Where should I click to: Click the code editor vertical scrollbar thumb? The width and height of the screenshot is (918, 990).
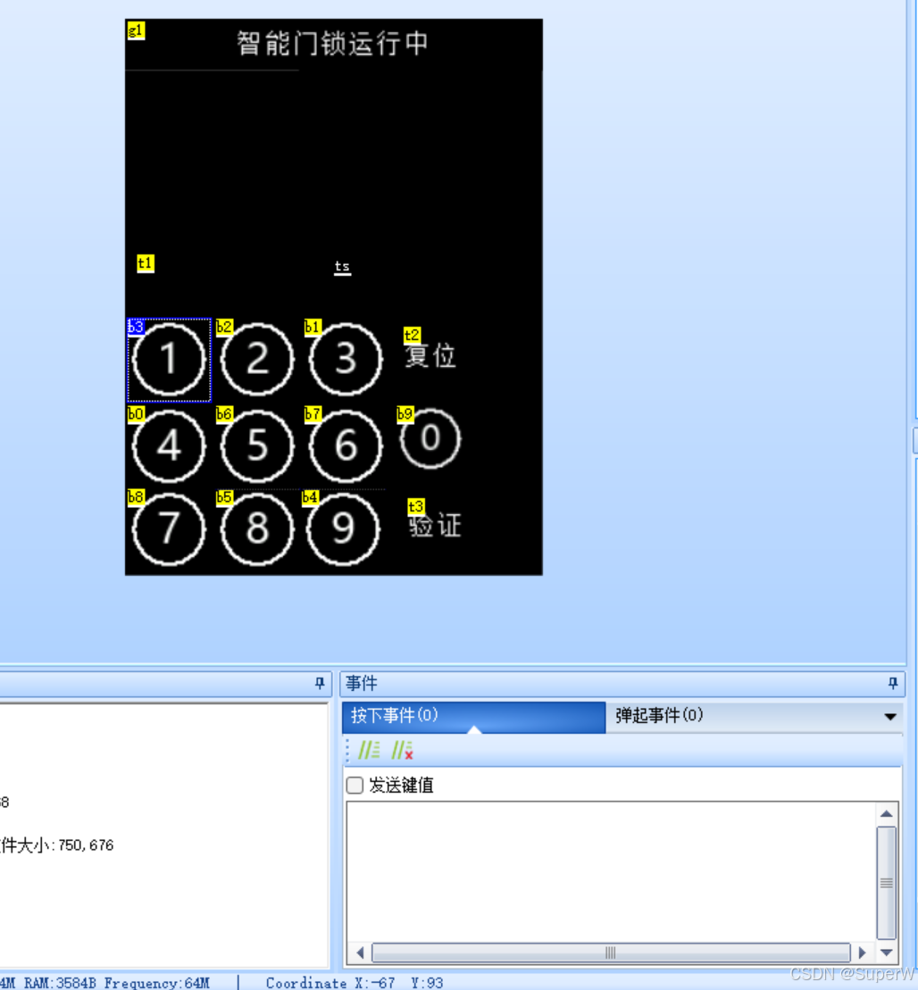click(887, 883)
